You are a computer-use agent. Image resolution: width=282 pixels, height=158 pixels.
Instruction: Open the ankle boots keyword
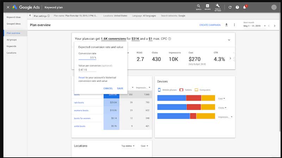pyautogui.click(x=80, y=126)
